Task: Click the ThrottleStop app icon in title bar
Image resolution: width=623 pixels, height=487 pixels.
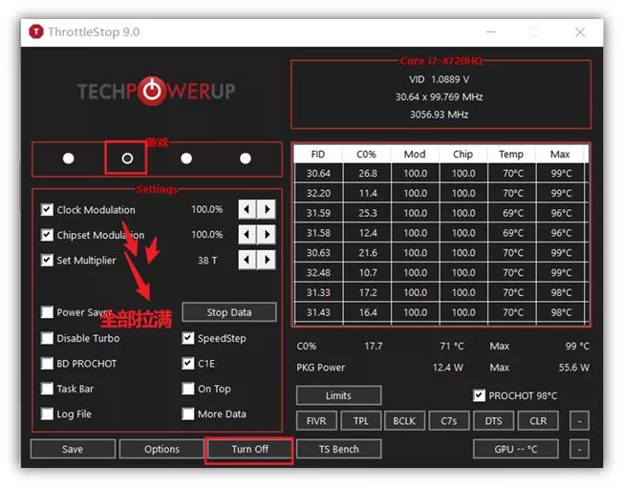Action: click(36, 32)
